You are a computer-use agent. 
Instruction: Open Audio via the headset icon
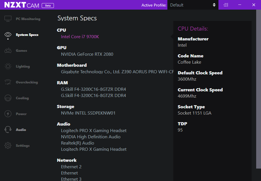[x=8, y=130]
